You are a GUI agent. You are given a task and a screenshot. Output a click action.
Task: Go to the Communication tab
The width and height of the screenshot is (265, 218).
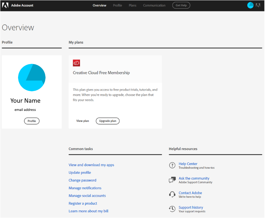click(154, 5)
